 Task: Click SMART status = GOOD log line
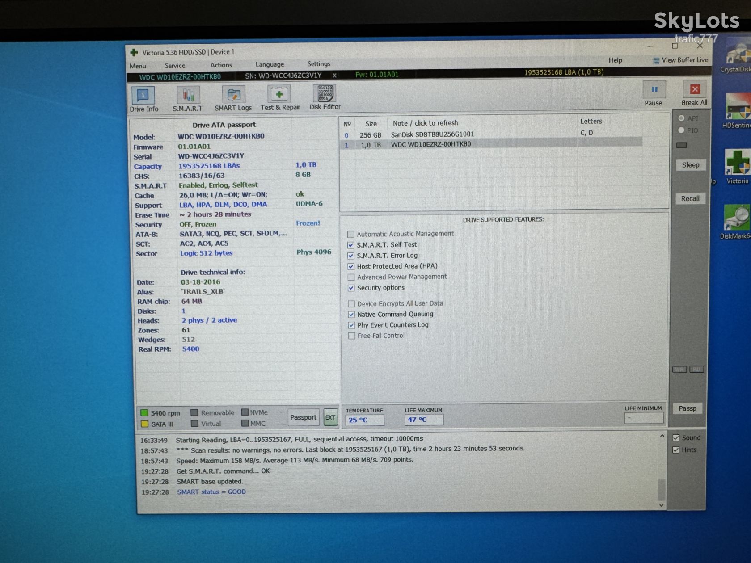tap(211, 492)
